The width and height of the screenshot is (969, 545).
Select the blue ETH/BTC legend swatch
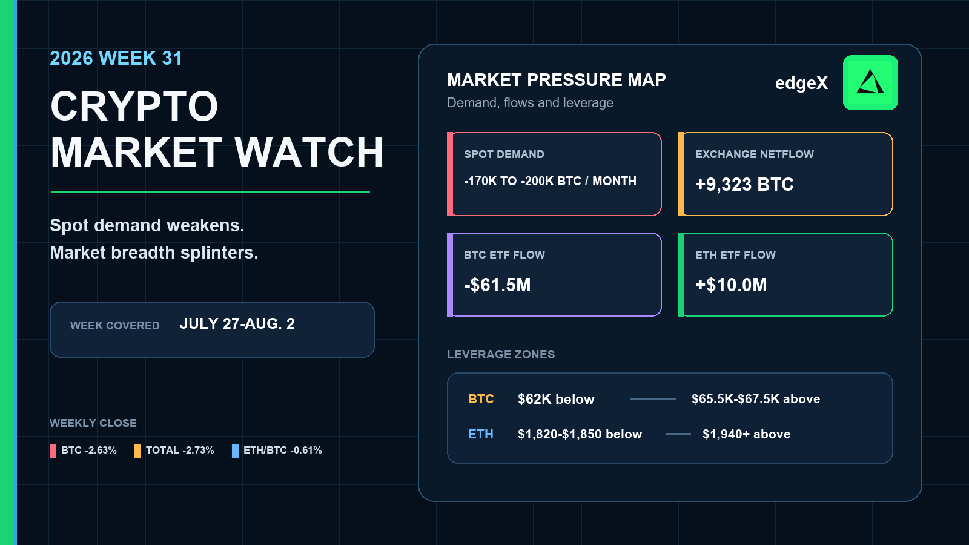[235, 451]
